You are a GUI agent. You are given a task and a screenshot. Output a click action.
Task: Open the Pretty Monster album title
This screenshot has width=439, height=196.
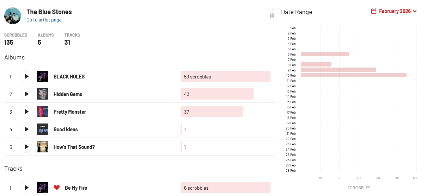[70, 112]
